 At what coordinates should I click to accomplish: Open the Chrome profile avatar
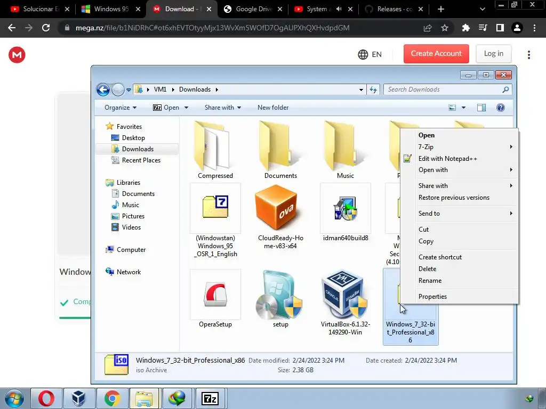(x=517, y=28)
